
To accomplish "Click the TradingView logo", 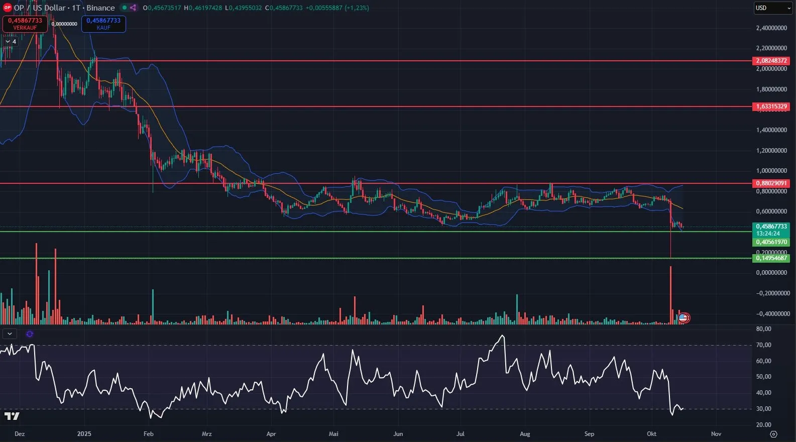I will [12, 416].
